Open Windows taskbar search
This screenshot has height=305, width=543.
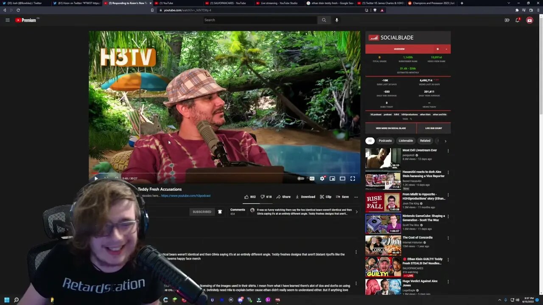click(16, 300)
